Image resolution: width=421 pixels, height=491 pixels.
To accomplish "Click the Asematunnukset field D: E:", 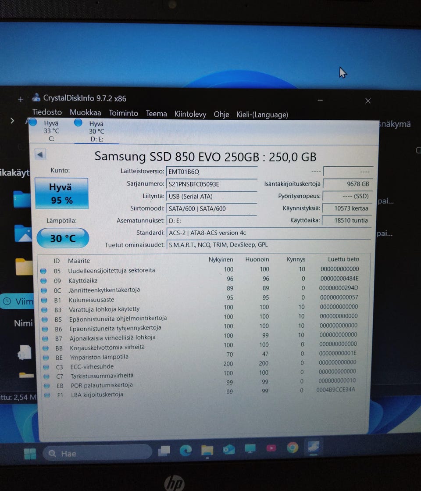I will tap(211, 221).
